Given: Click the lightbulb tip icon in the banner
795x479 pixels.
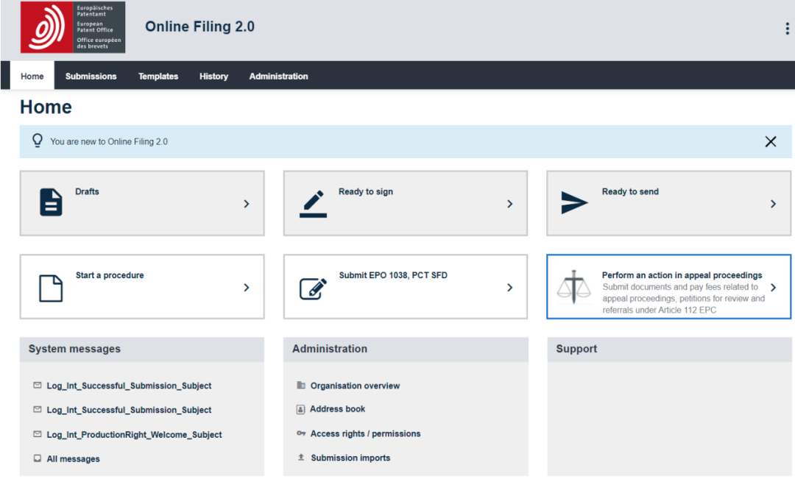Looking at the screenshot, I should [x=38, y=141].
